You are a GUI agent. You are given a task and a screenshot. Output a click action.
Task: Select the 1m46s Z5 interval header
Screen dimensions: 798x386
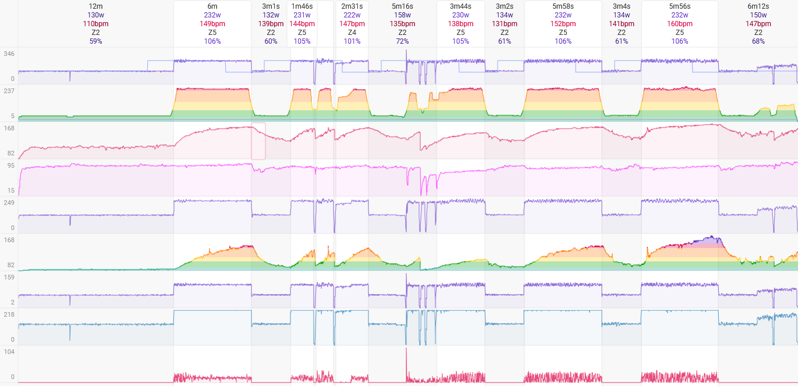coord(302,24)
